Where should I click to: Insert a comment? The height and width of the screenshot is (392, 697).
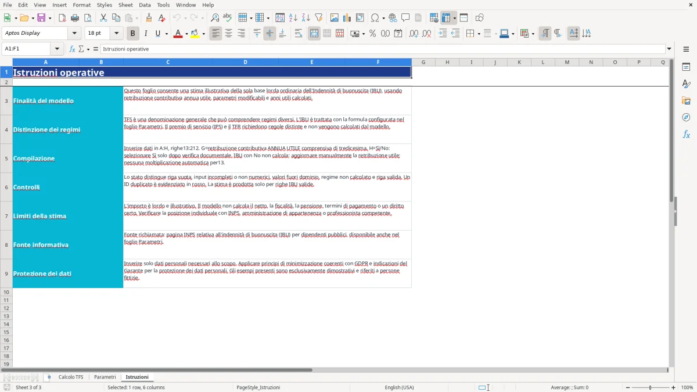(405, 18)
